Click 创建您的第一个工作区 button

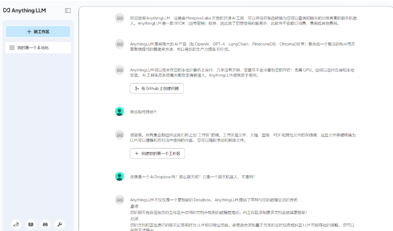pos(158,153)
